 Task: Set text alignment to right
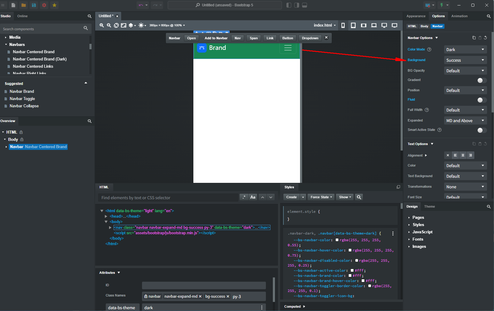click(470, 155)
